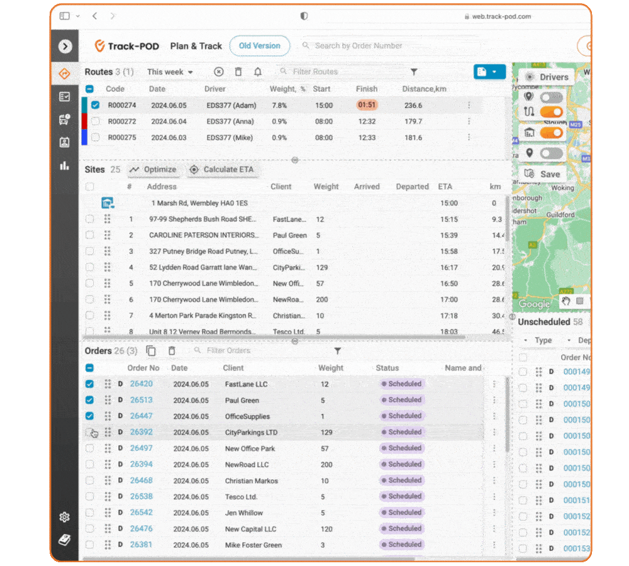Click the Calculate ETA button
This screenshot has height=566, width=629.
(x=222, y=169)
